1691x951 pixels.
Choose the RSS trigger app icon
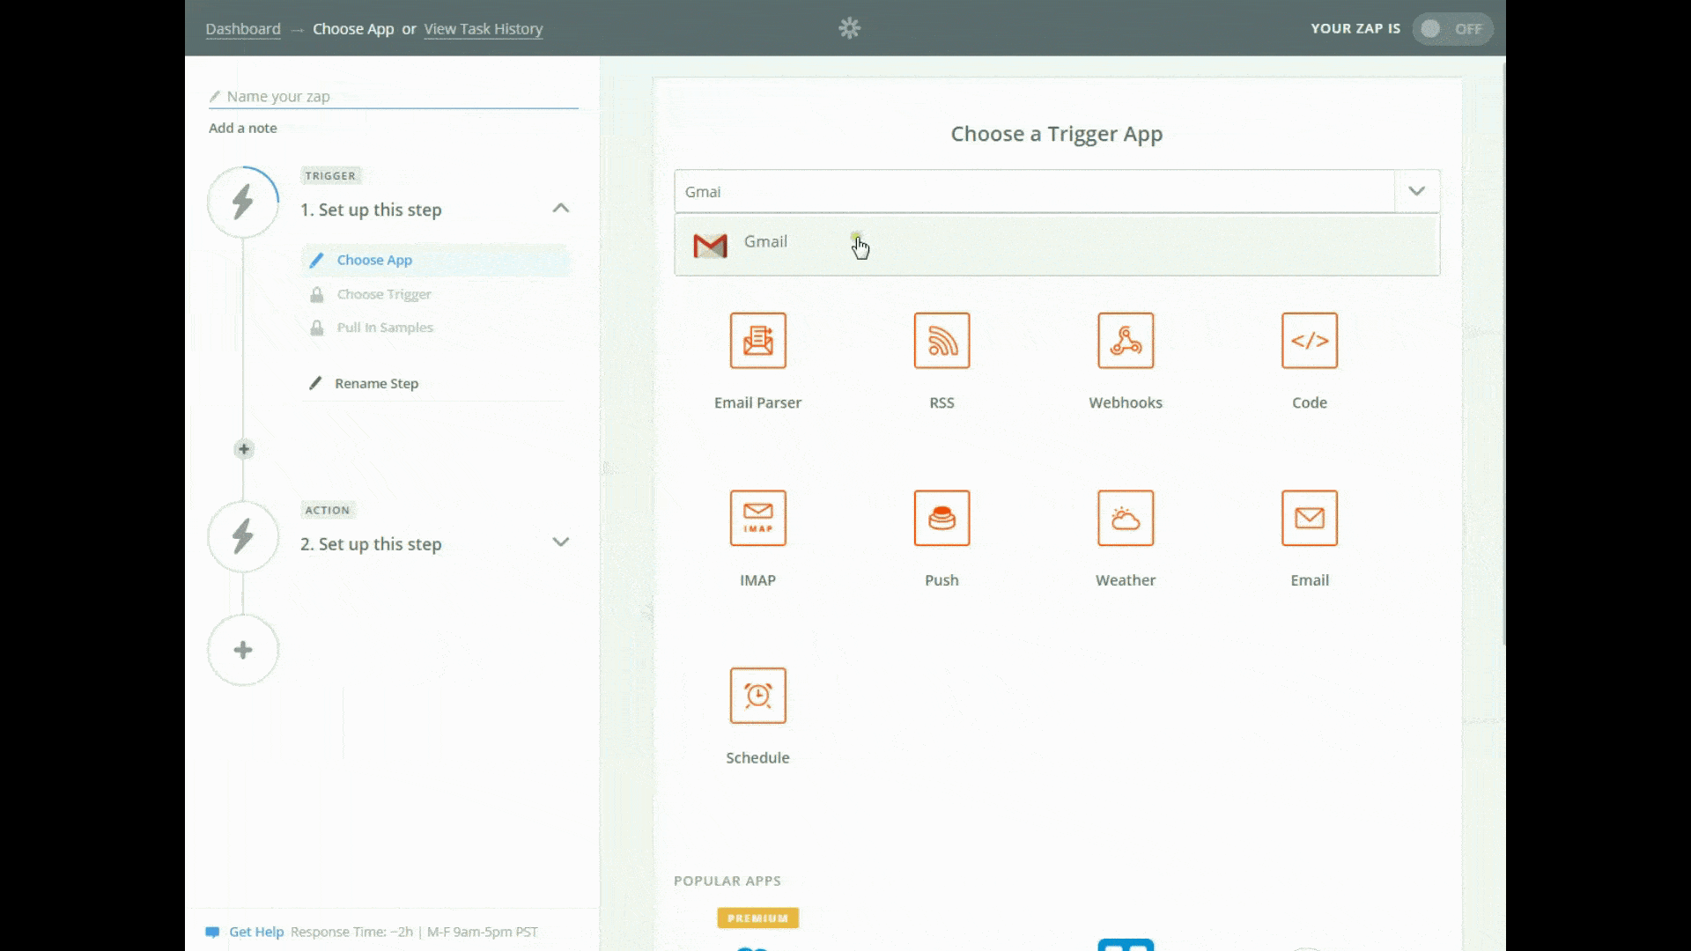point(941,341)
